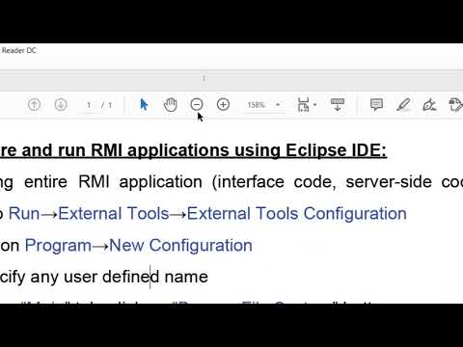Enable scrolling read mode icon
This screenshot has width=463, height=347.
[338, 104]
